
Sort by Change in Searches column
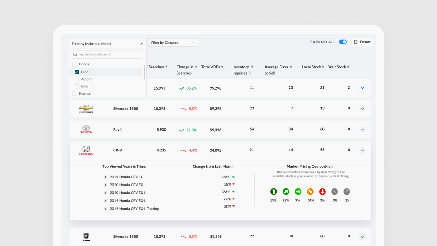[x=196, y=67]
